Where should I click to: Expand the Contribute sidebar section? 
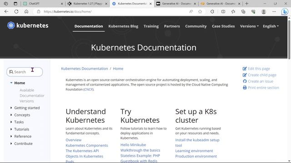11,144
